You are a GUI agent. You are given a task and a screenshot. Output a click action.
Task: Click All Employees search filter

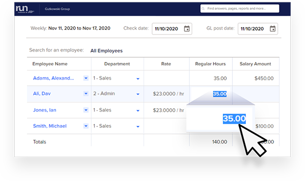pyautogui.click(x=106, y=51)
